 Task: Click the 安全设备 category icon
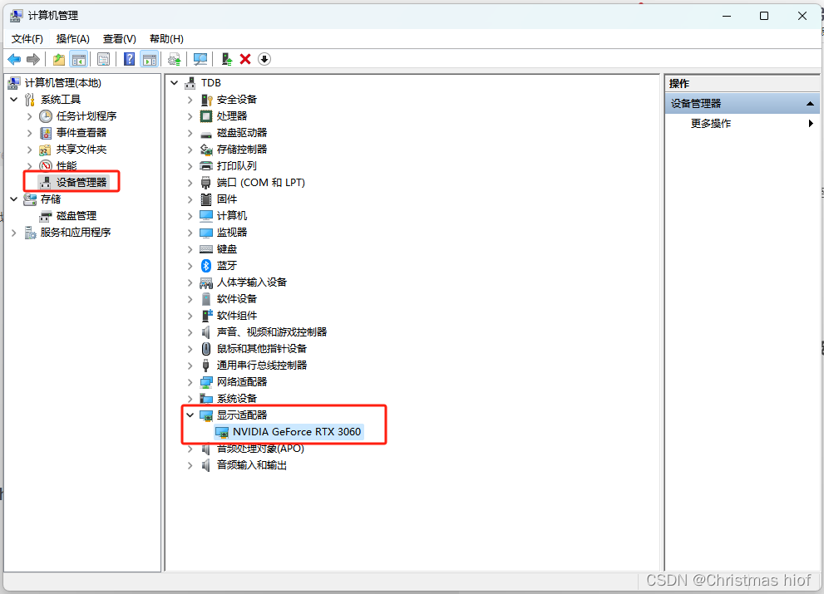[206, 100]
